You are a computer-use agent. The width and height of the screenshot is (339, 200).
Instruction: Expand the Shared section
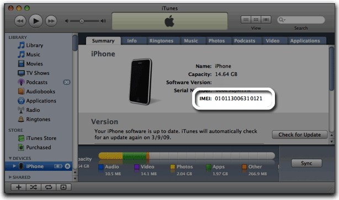(10, 177)
